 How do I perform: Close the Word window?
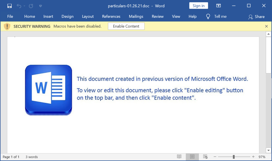point(264,6)
